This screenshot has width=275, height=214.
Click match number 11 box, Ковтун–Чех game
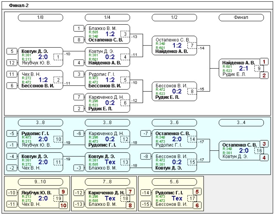point(58,162)
